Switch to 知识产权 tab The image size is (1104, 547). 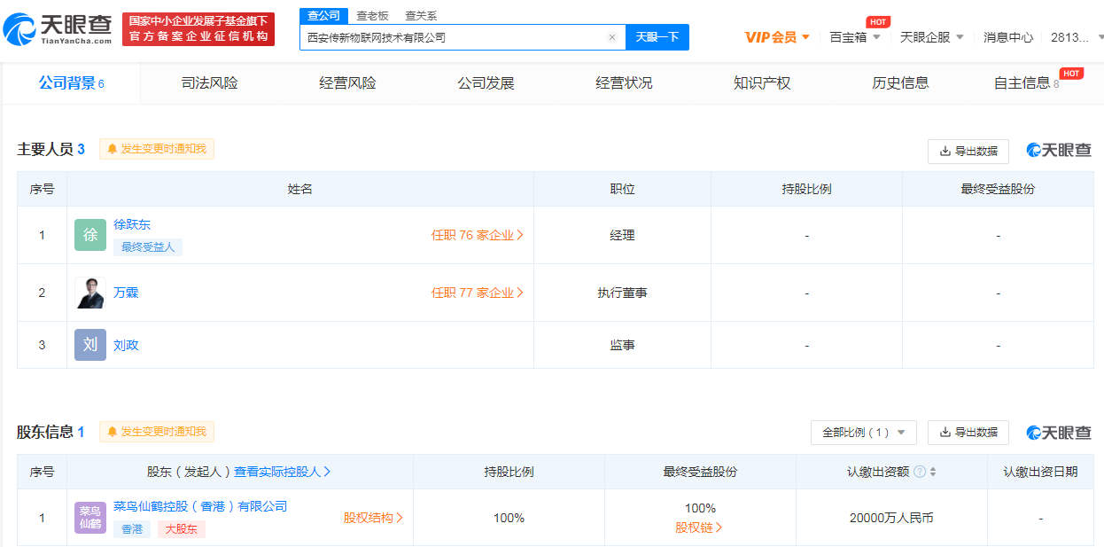click(x=761, y=83)
